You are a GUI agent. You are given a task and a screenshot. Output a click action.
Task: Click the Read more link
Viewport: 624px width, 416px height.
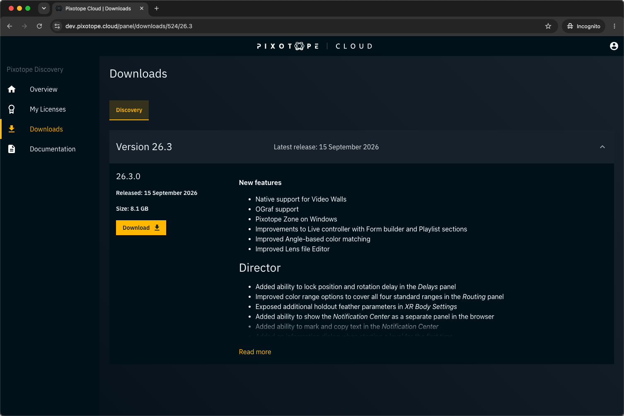click(255, 352)
